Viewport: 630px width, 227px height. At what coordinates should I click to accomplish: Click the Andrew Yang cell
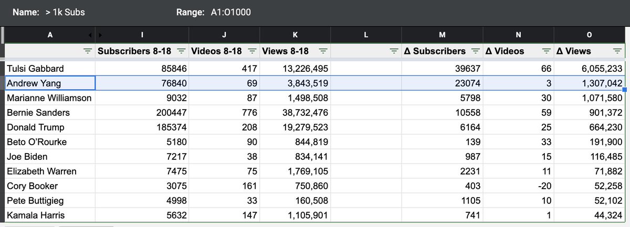50,83
